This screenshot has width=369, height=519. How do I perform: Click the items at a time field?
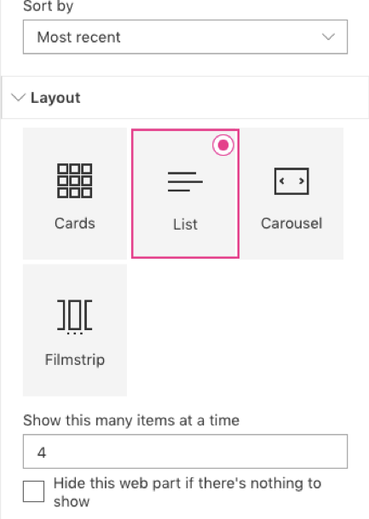point(185,452)
